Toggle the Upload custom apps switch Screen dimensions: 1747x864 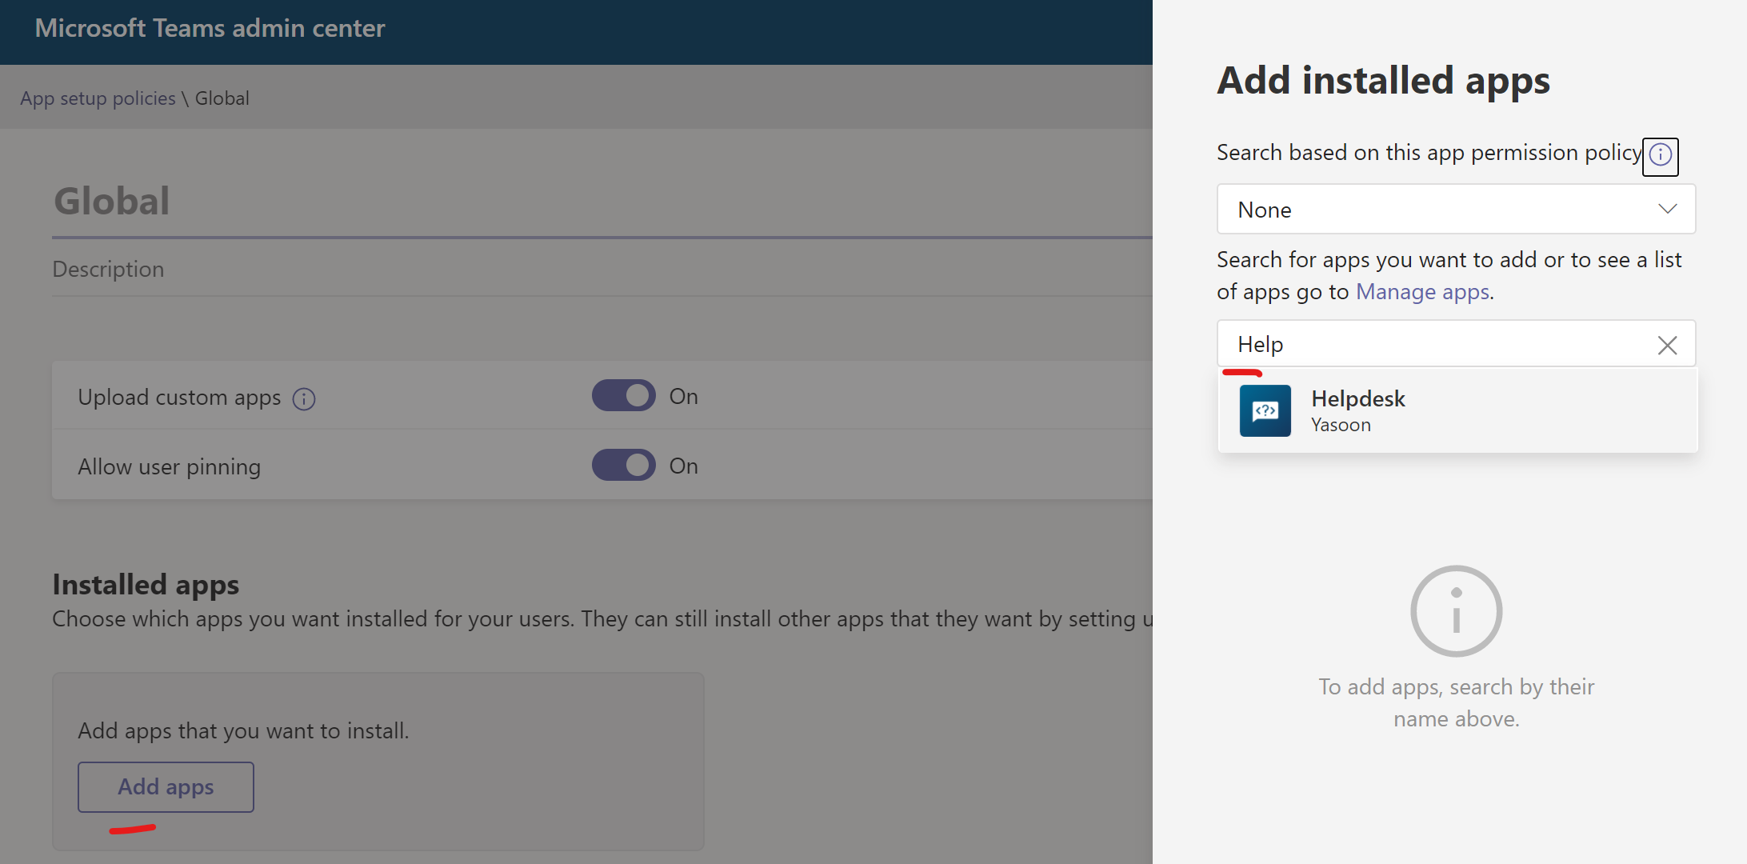tap(623, 396)
